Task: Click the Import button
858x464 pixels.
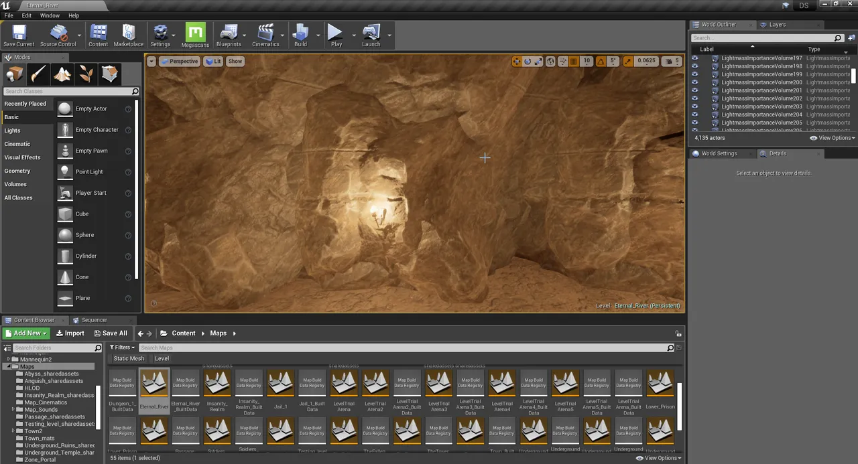Action: point(70,333)
